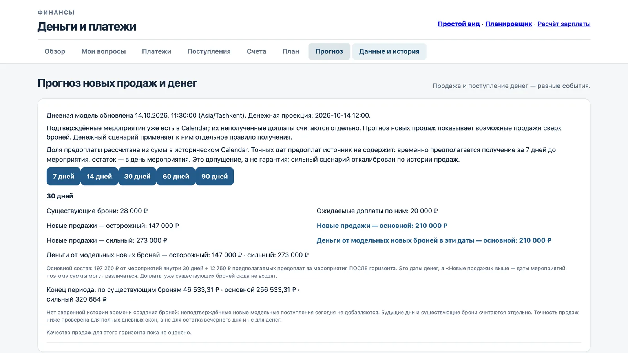Click the Расчёт зарплаты link
Screen dimensions: 628x353
point(564,24)
